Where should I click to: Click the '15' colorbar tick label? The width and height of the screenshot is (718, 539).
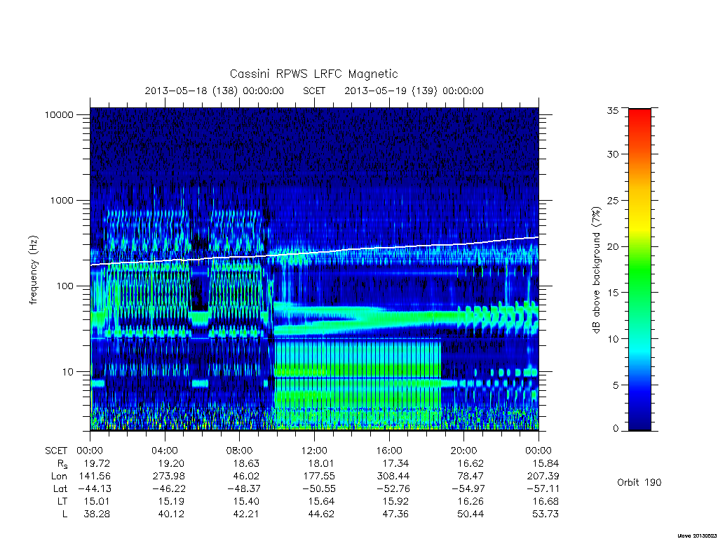(613, 293)
